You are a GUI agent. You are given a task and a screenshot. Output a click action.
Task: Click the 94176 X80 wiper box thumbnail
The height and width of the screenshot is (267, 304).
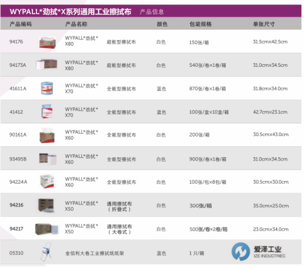47,42
